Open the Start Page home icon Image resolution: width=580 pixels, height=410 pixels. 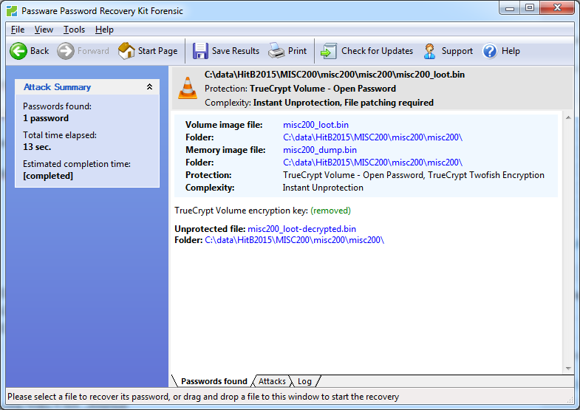[x=126, y=51]
